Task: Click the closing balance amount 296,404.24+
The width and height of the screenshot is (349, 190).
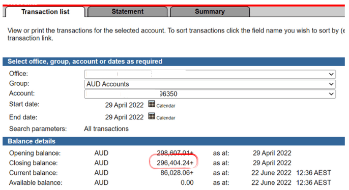Action: coord(175,163)
